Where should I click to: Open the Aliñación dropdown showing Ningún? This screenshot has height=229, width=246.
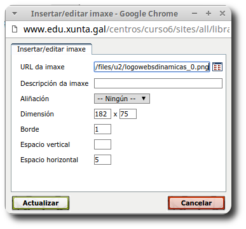[122, 99]
